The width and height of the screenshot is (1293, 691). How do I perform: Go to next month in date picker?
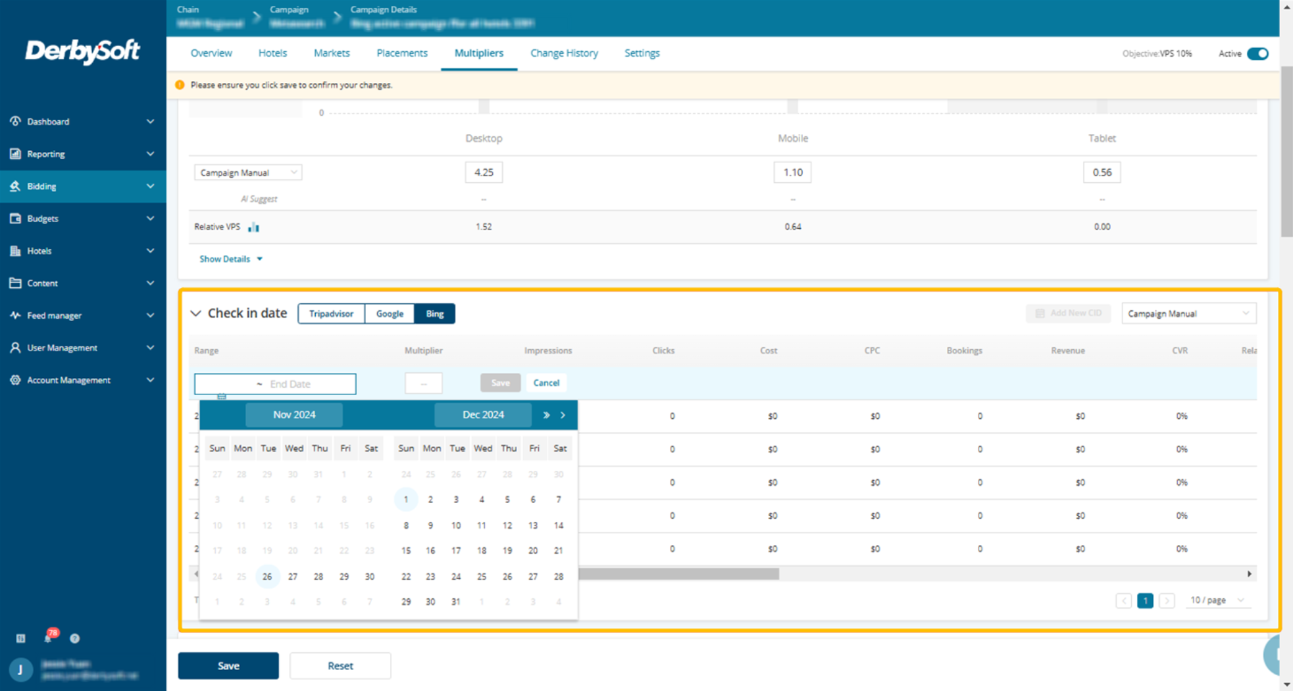pos(563,415)
